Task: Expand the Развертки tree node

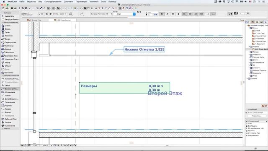Action: 250,55
